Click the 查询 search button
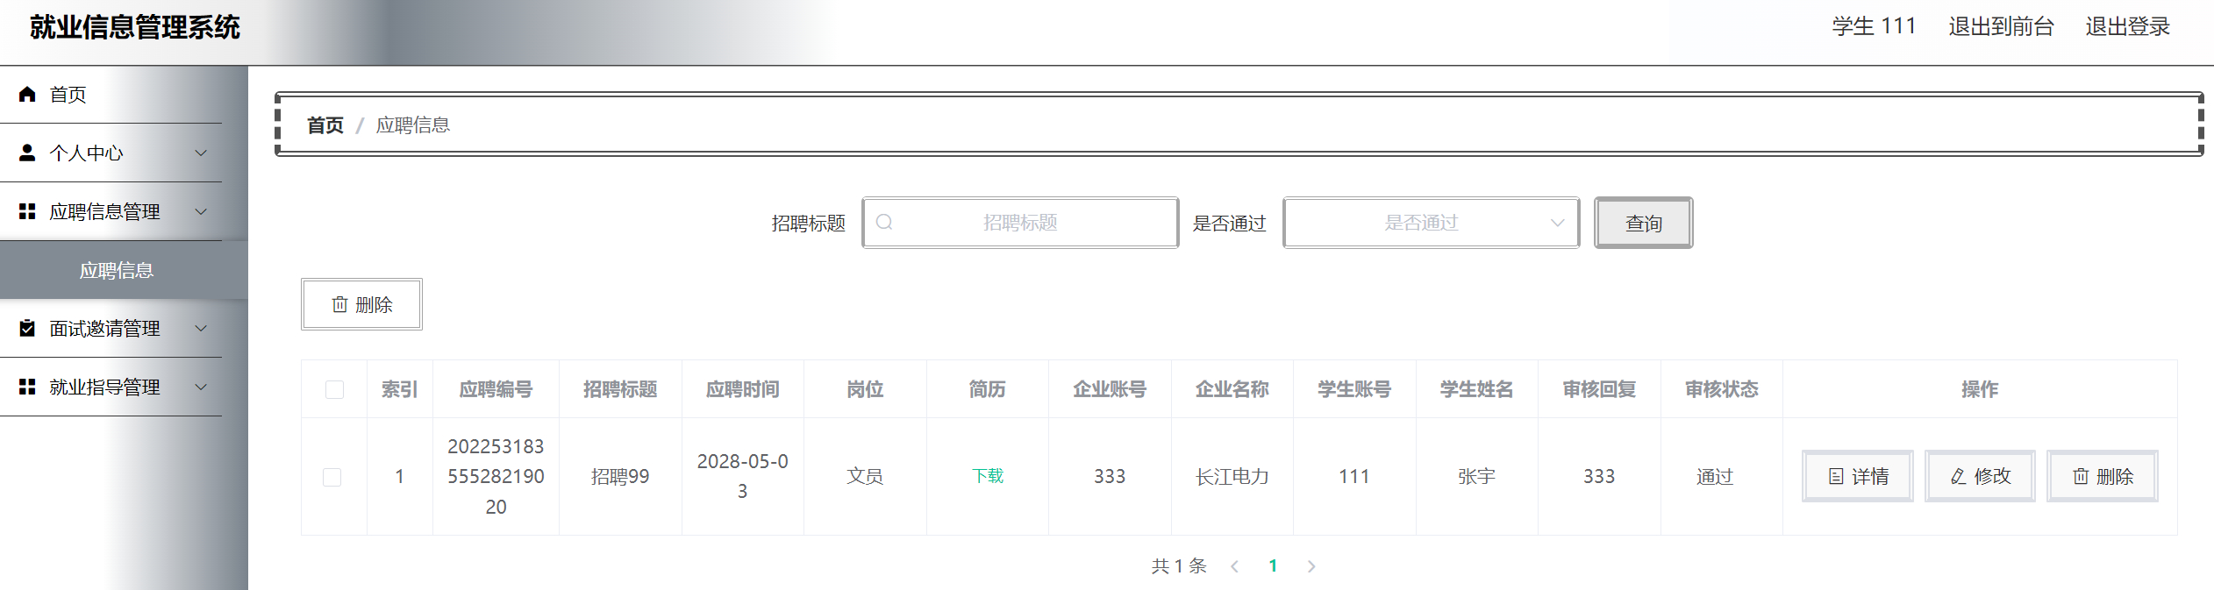Viewport: 2214px width, 590px height. click(x=1643, y=223)
